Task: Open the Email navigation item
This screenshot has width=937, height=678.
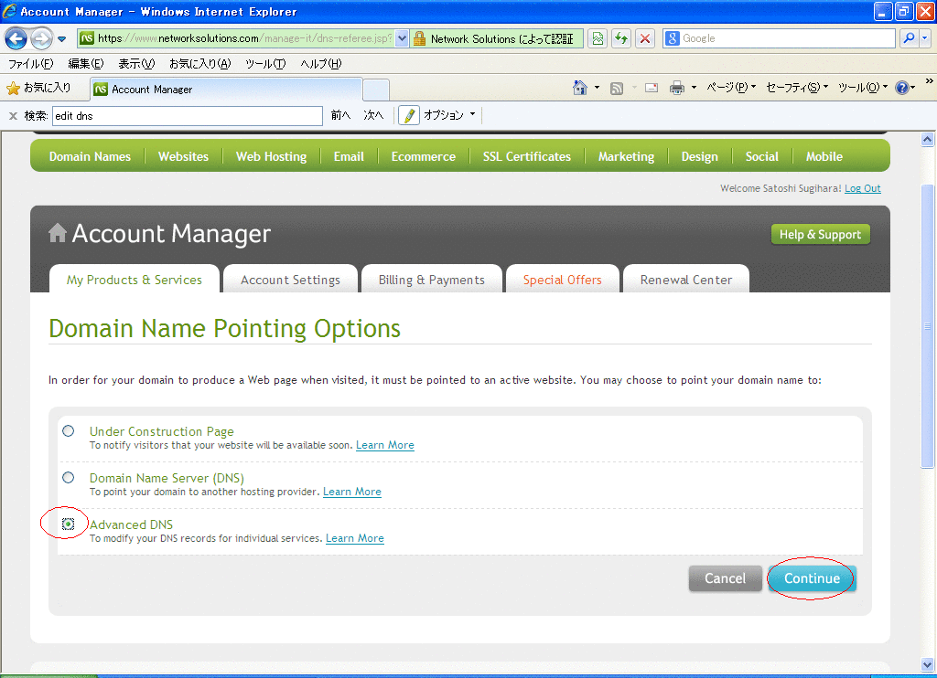Action: tap(349, 156)
